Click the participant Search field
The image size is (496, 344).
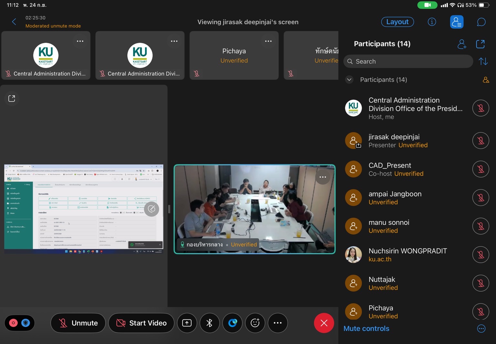[x=408, y=61]
